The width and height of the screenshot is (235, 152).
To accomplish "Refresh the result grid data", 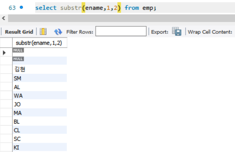I will click(58, 32).
